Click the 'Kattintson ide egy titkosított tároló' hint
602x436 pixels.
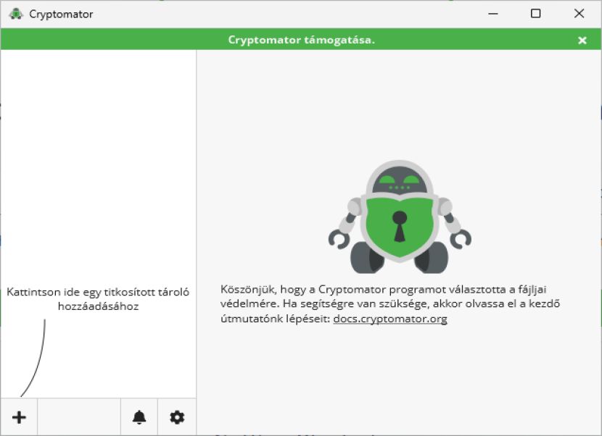(98, 299)
